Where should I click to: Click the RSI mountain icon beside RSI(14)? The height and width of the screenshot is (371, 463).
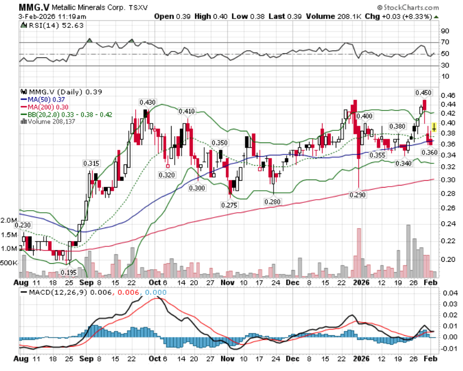[x=24, y=25]
